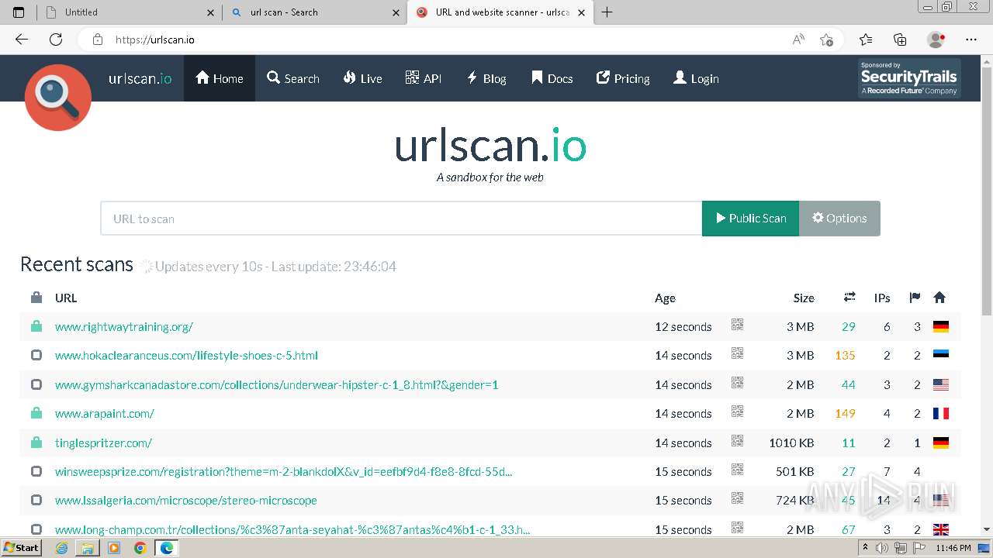Open the hokaclearanceus.com lifestyle-shoes scan

186,356
